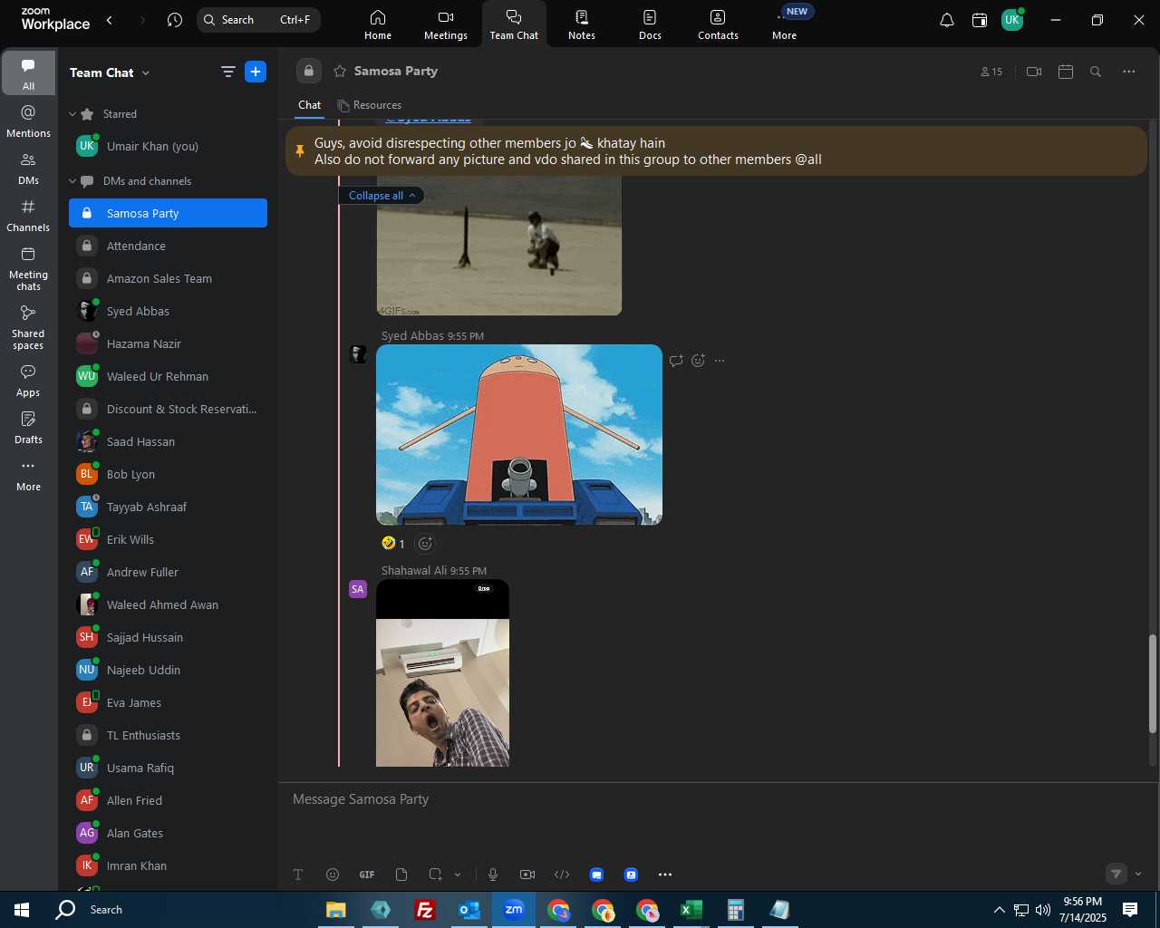Open Meeting chats in sidebar

(x=28, y=268)
